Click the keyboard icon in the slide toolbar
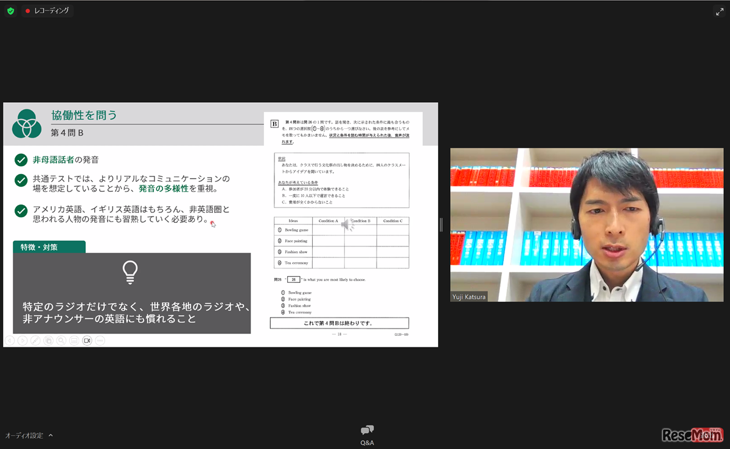 (x=74, y=340)
